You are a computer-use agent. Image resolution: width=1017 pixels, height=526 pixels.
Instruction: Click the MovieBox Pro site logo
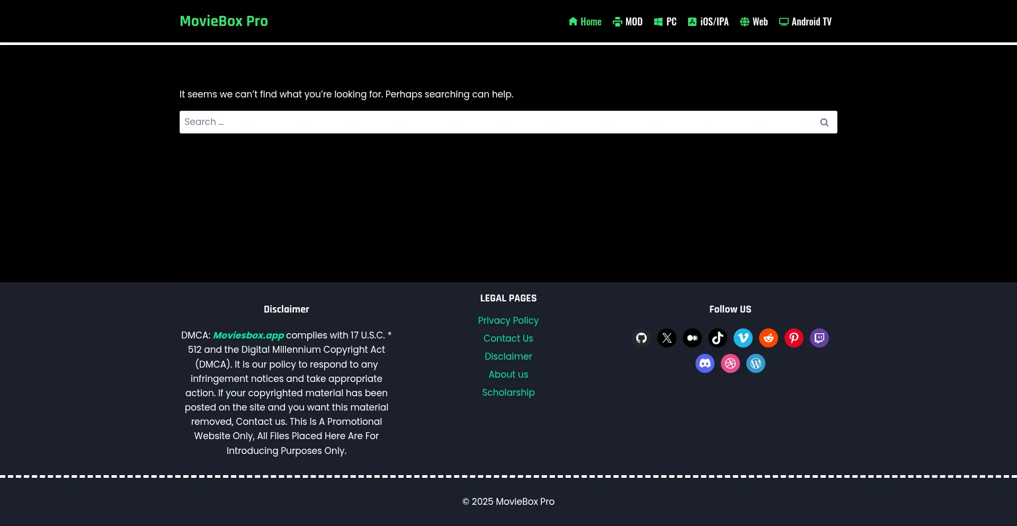[224, 21]
